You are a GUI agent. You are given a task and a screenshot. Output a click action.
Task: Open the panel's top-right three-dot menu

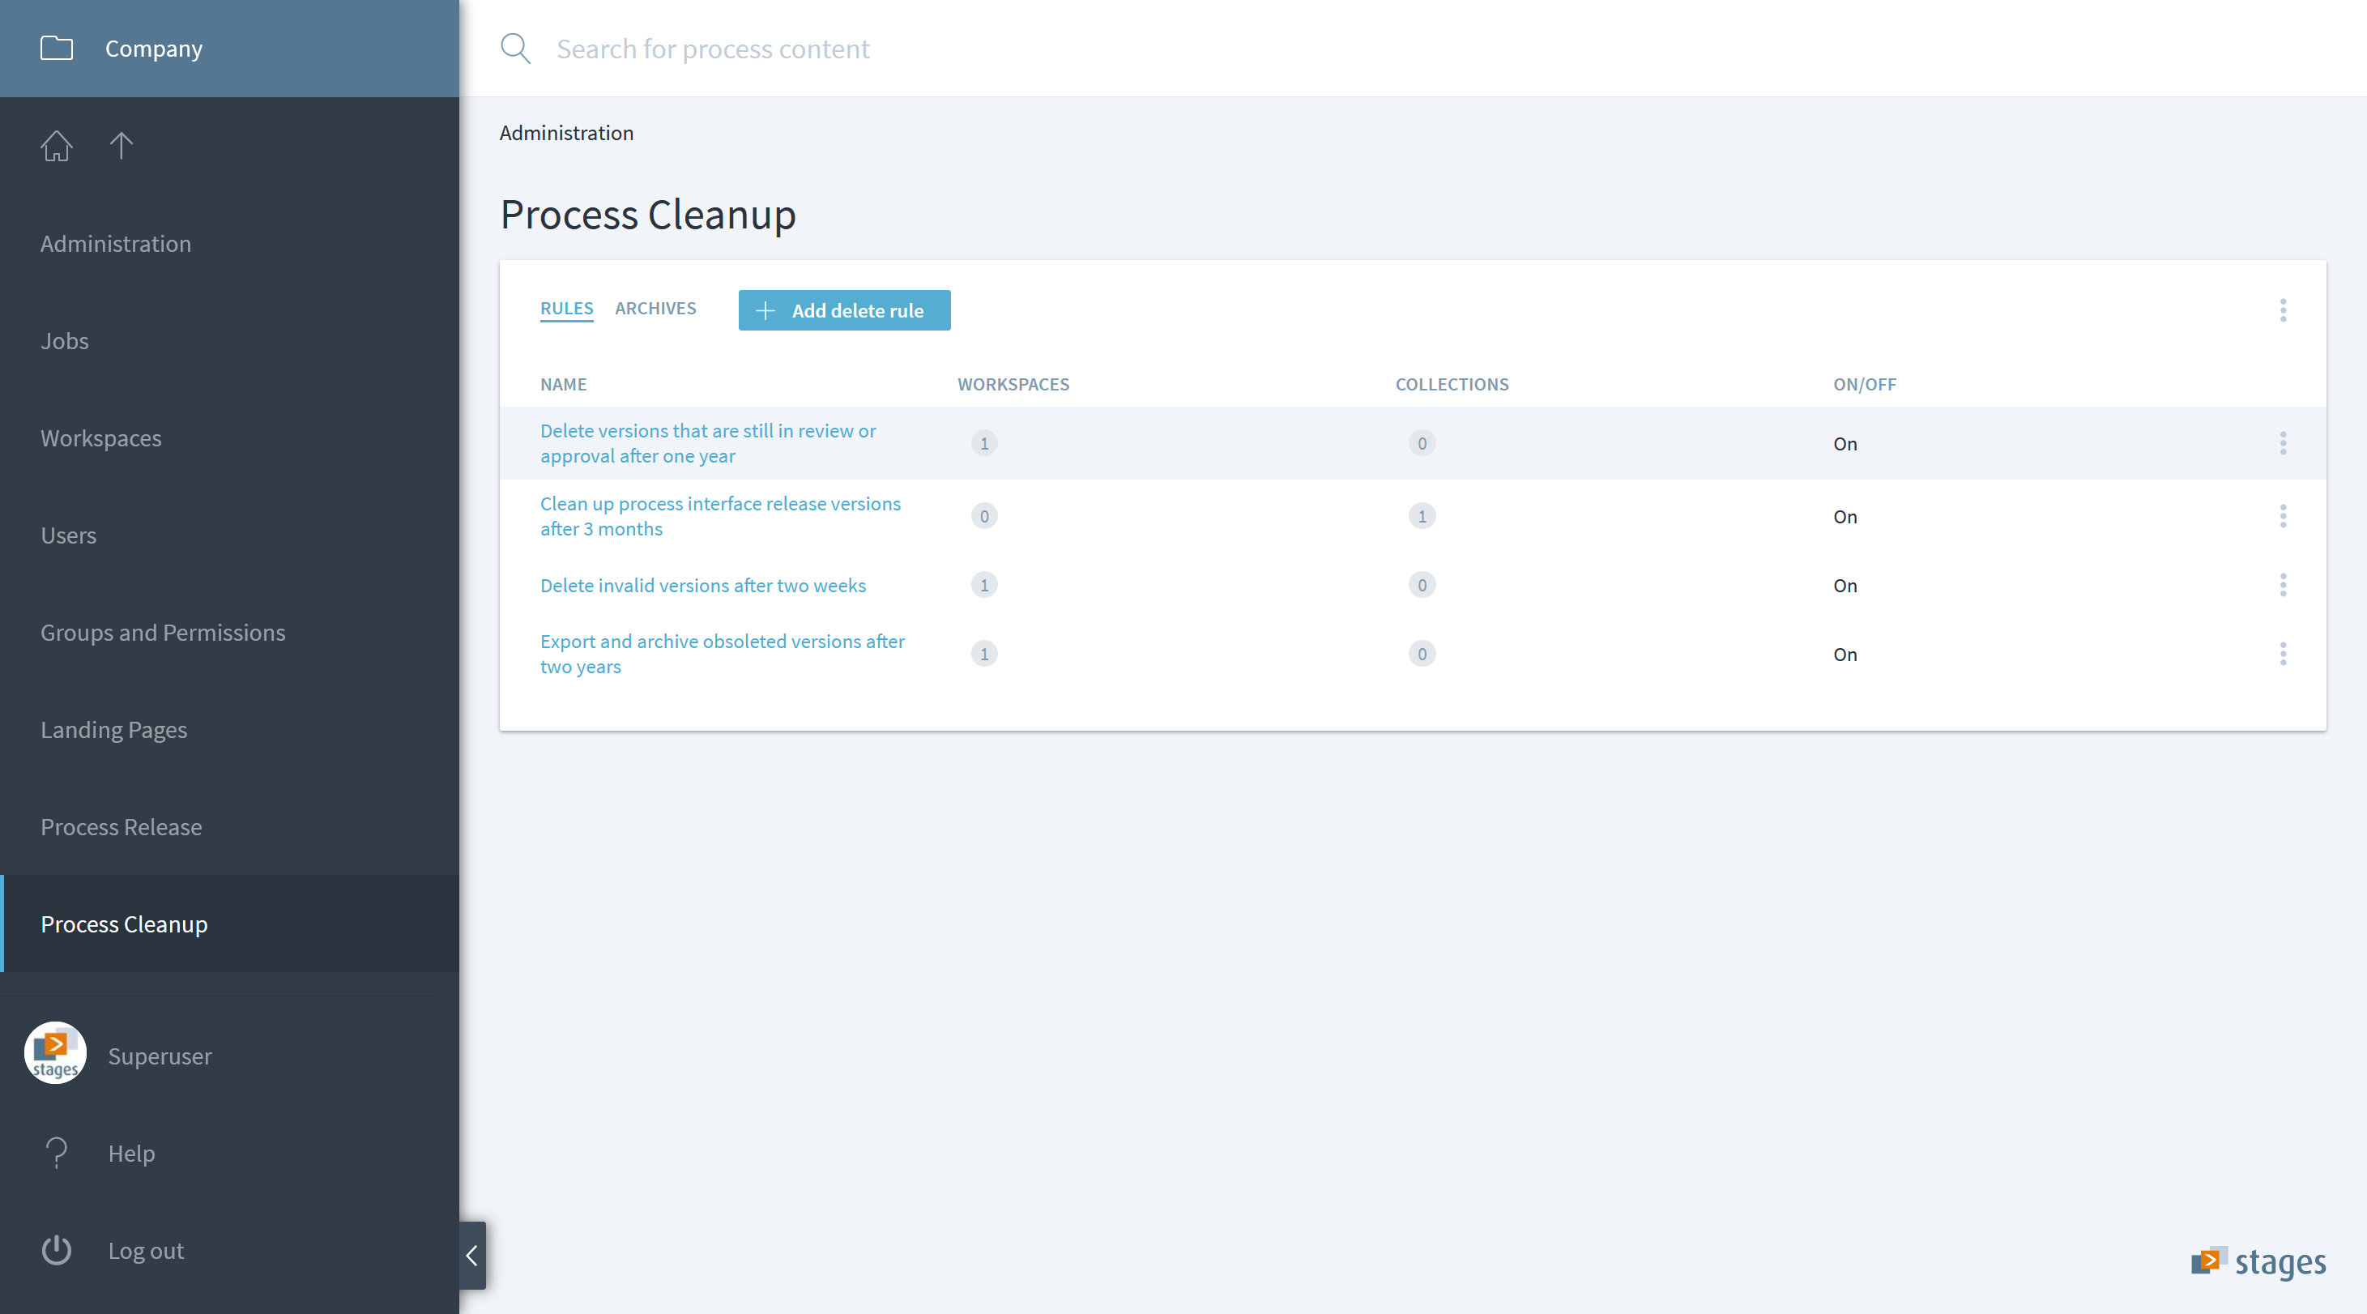point(2283,310)
